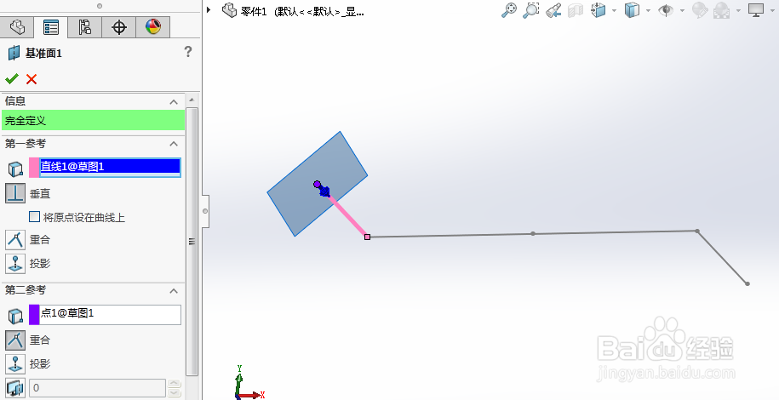Click View Orientation icon
Screen dimensions: 779x400
(599, 10)
